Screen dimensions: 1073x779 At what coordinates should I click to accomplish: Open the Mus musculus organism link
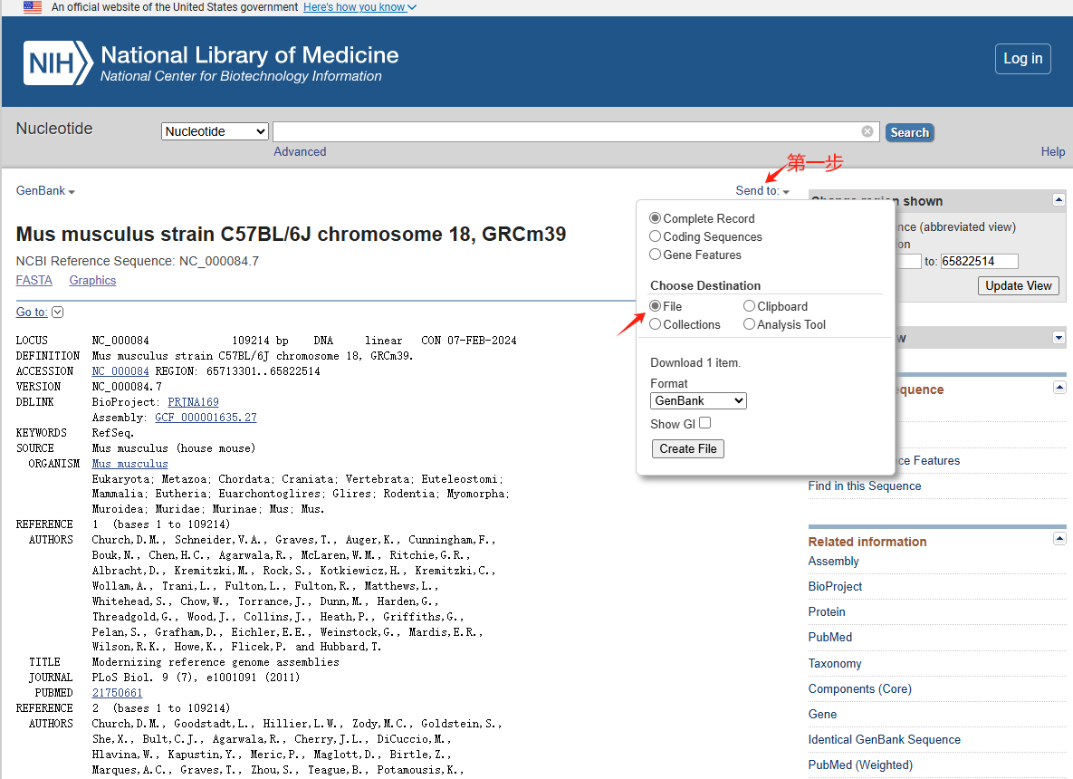pos(130,464)
